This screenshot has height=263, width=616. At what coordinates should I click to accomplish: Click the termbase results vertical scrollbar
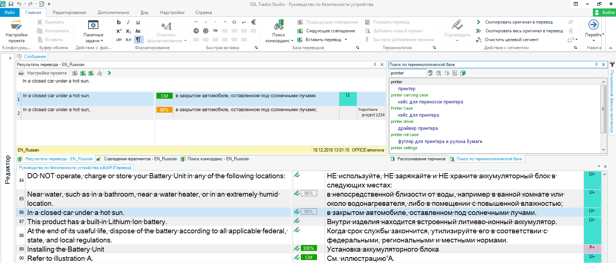point(603,109)
